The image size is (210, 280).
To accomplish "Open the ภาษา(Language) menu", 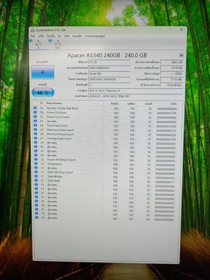I will point(95,36).
